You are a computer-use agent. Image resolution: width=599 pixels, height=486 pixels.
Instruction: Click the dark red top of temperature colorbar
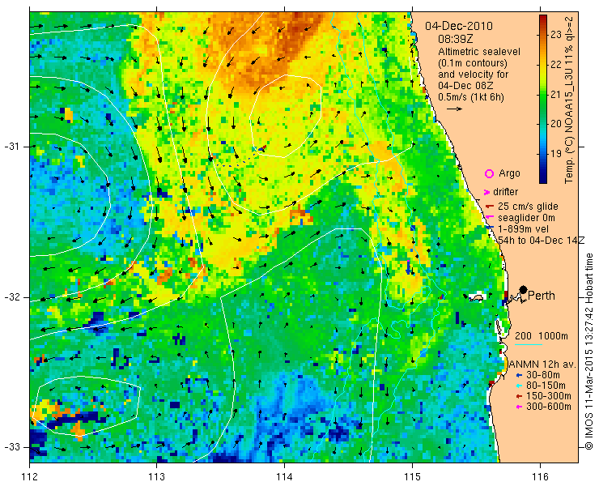(x=543, y=18)
